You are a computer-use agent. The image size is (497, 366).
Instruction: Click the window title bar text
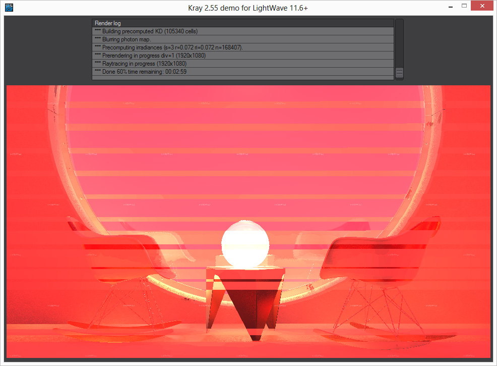[x=247, y=8]
